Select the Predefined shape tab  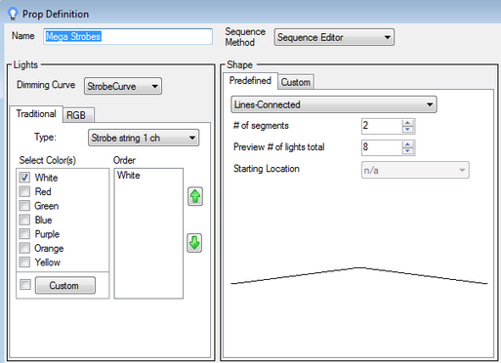(250, 81)
